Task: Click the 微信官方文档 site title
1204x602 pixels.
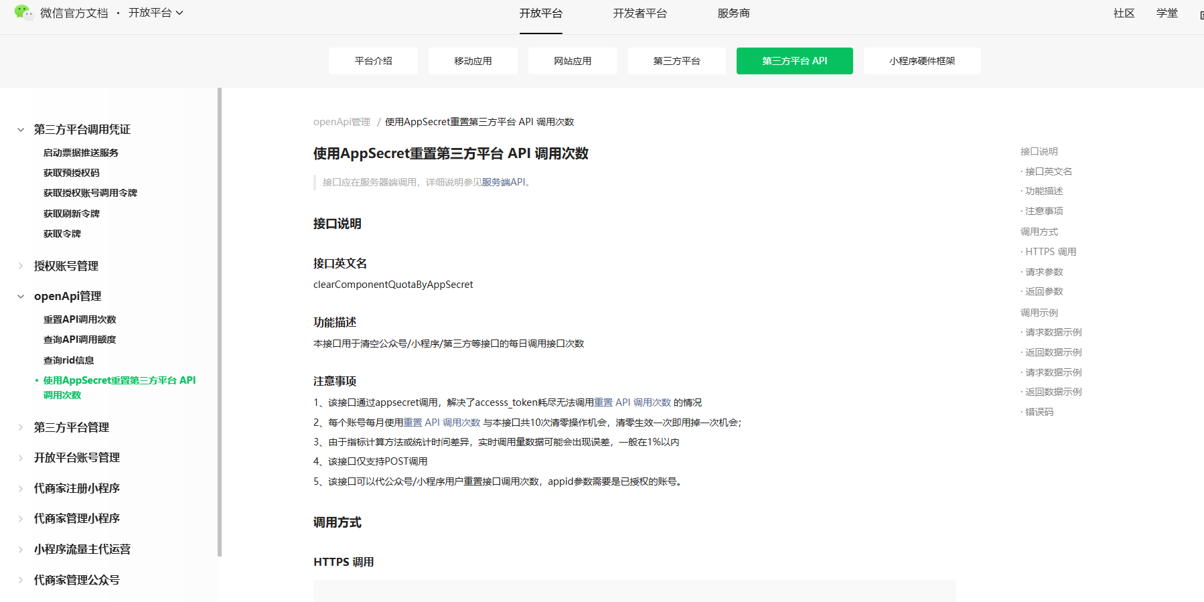Action: [x=74, y=13]
